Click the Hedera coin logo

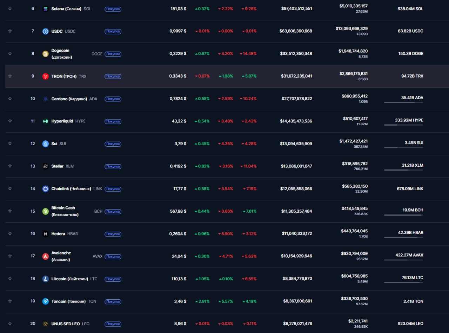[45, 234]
